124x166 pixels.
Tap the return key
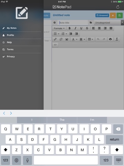coord(114,139)
